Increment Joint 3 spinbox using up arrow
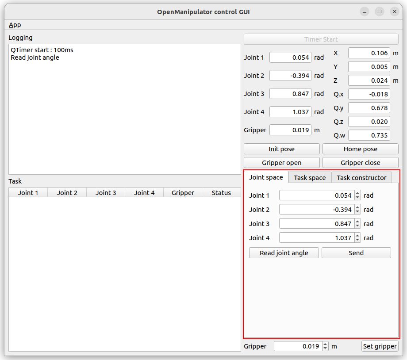This screenshot has height=360, width=407. pos(357,222)
